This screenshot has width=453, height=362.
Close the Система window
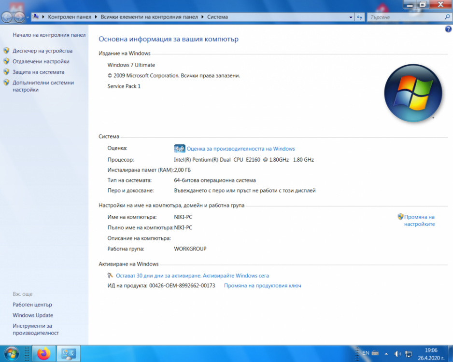tap(440, 4)
